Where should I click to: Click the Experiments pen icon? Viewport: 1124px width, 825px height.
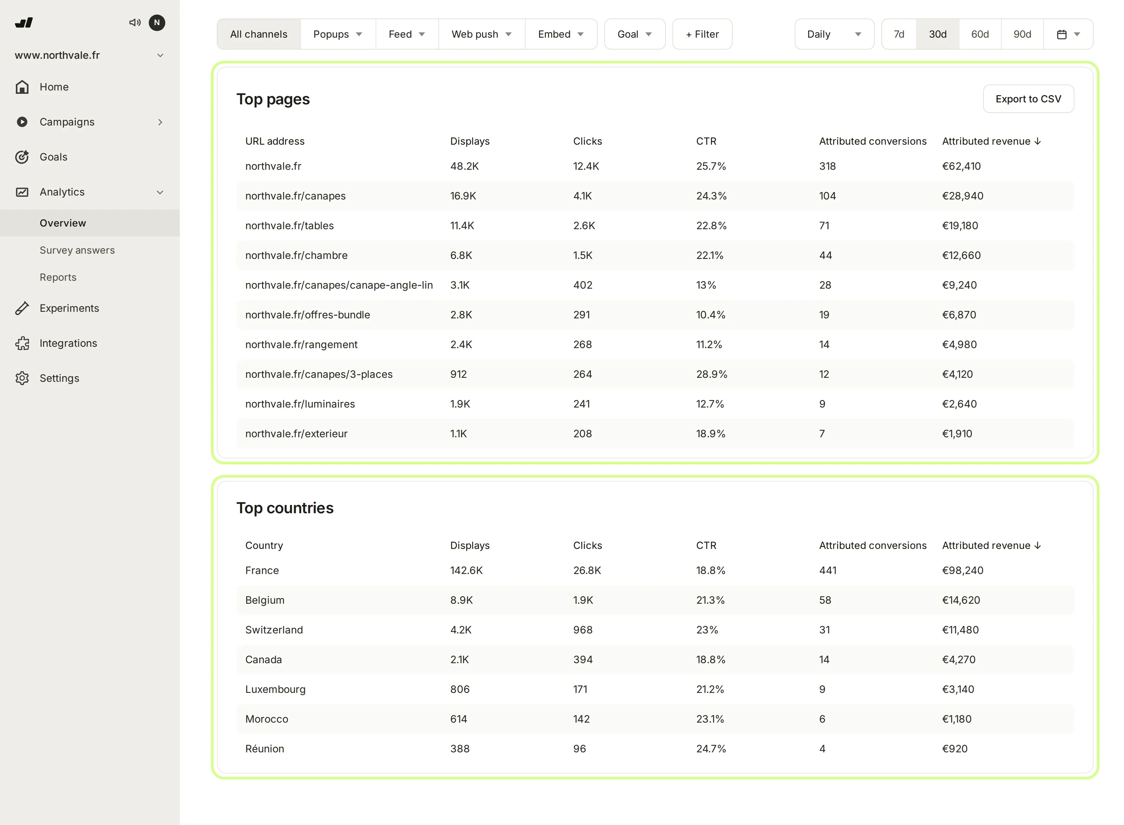coord(22,308)
